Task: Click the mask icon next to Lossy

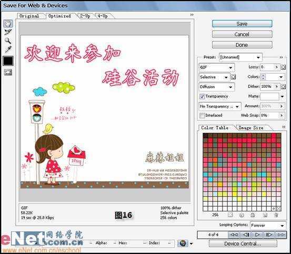Action: [x=283, y=67]
